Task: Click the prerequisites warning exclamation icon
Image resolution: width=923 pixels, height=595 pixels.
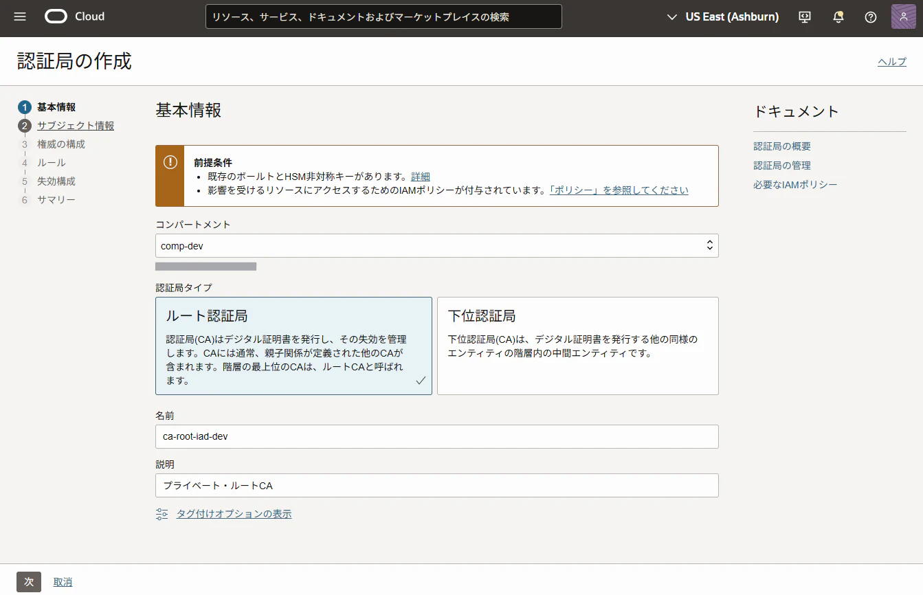Action: click(170, 162)
